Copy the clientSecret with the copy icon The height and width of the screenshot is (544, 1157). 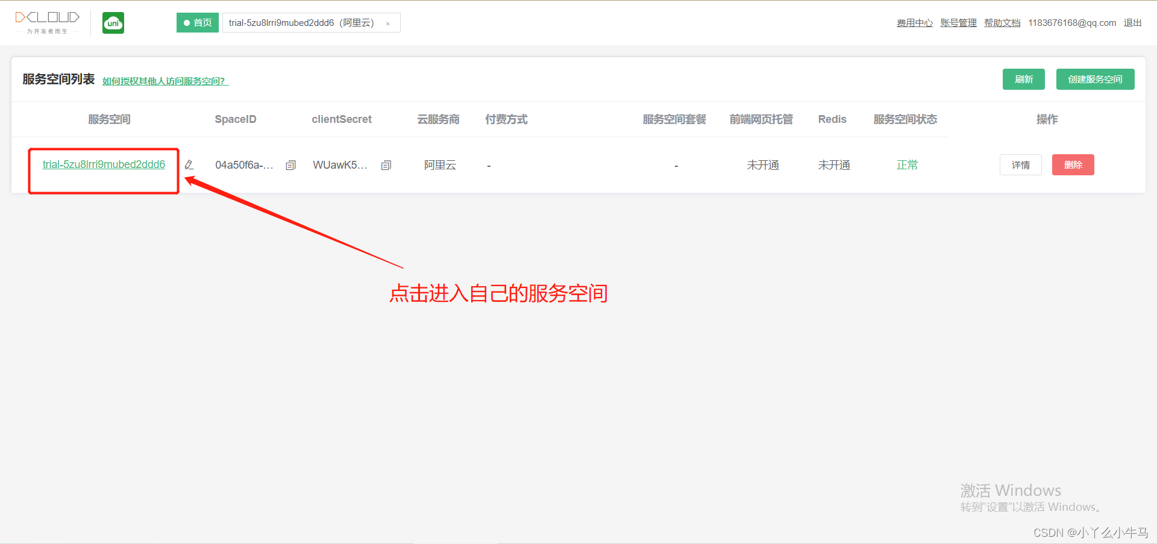click(386, 165)
